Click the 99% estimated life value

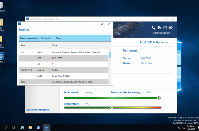[x=149, y=92]
